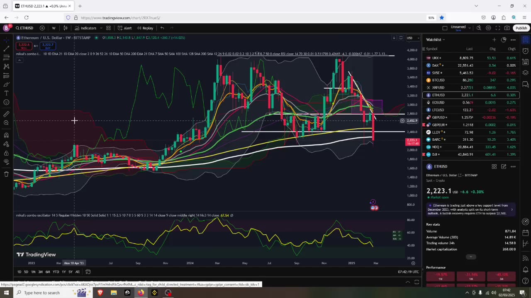Click the quick search icon in top toolbar
The height and width of the screenshot is (298, 531).
(479, 28)
